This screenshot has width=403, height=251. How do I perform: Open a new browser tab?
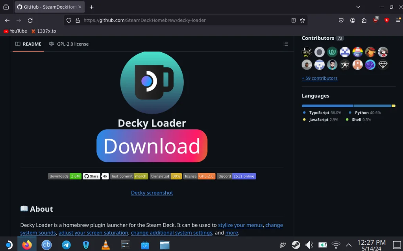91,7
